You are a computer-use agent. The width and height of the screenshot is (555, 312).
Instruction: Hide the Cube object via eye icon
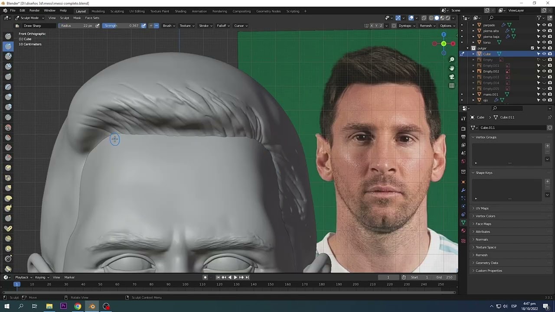544,54
